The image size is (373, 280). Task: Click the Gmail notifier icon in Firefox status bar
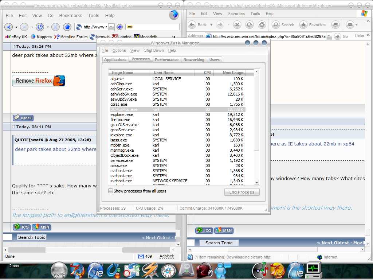[x=141, y=257]
